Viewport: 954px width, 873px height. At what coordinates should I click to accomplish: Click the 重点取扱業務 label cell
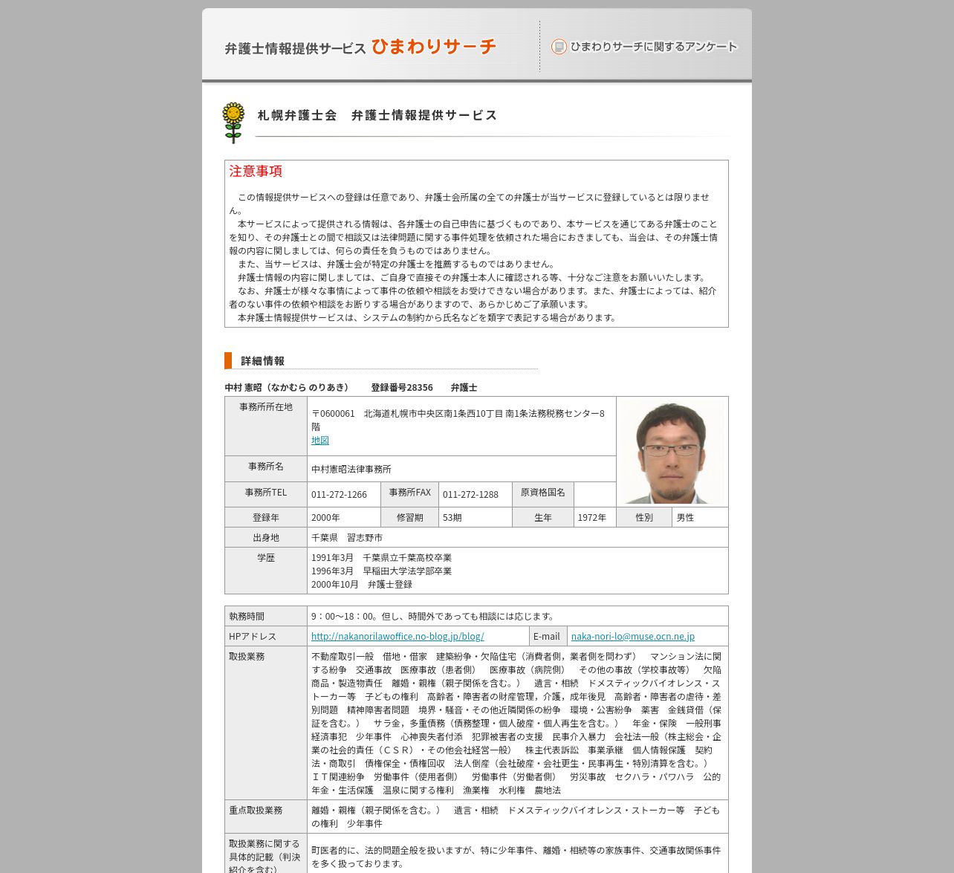coord(266,817)
